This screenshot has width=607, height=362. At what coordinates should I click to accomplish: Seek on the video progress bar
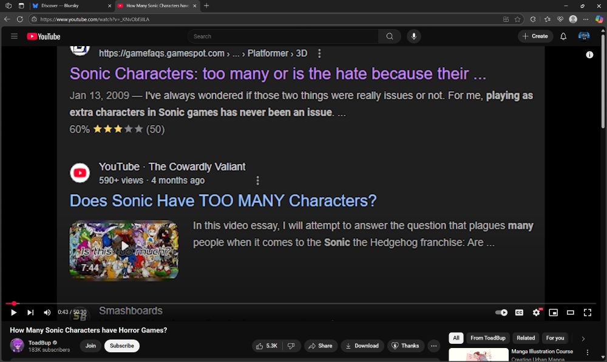(300, 304)
